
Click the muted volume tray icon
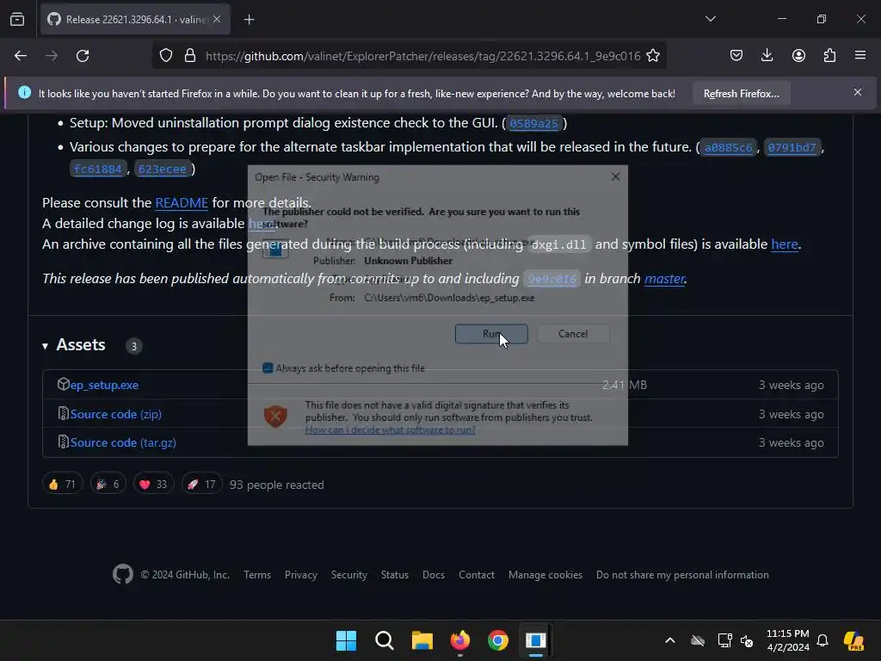747,640
